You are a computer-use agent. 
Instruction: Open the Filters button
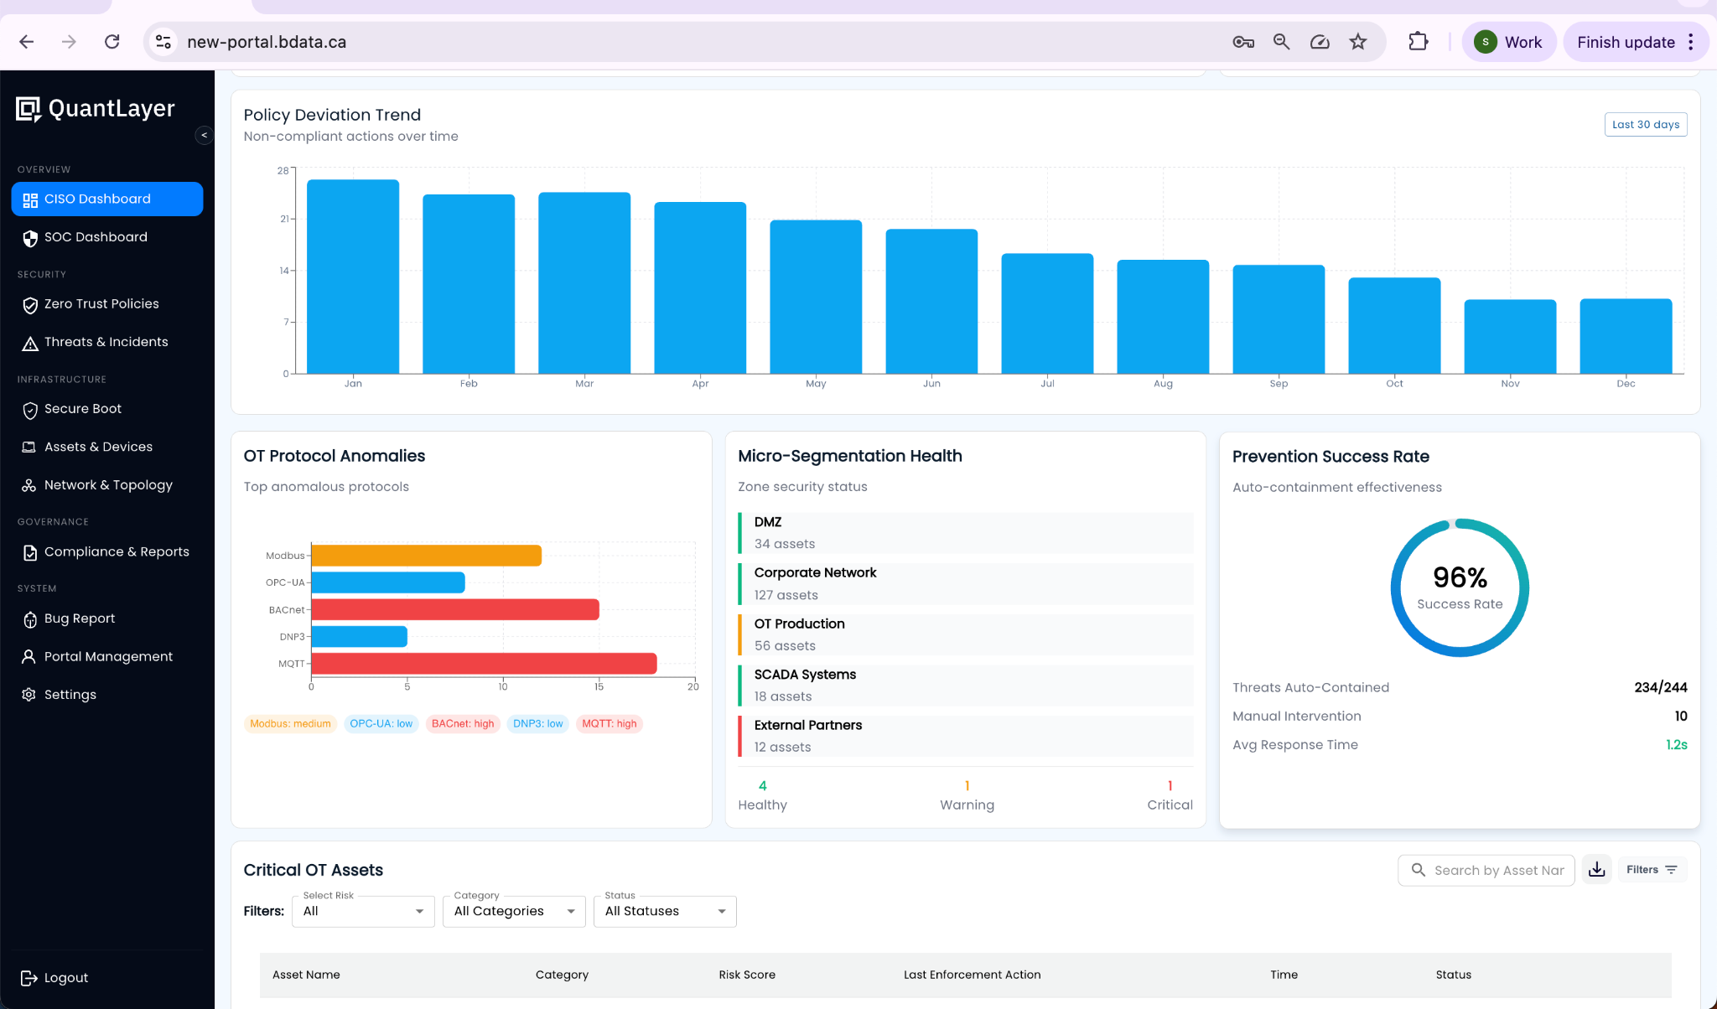(1651, 870)
